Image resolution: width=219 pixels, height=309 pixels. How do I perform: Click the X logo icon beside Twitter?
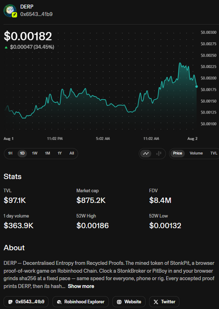156,302
